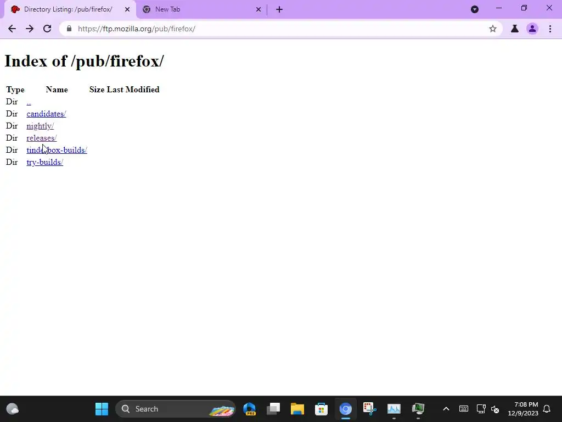562x422 pixels.
Task: Open the notifications bell
Action: coord(547,409)
